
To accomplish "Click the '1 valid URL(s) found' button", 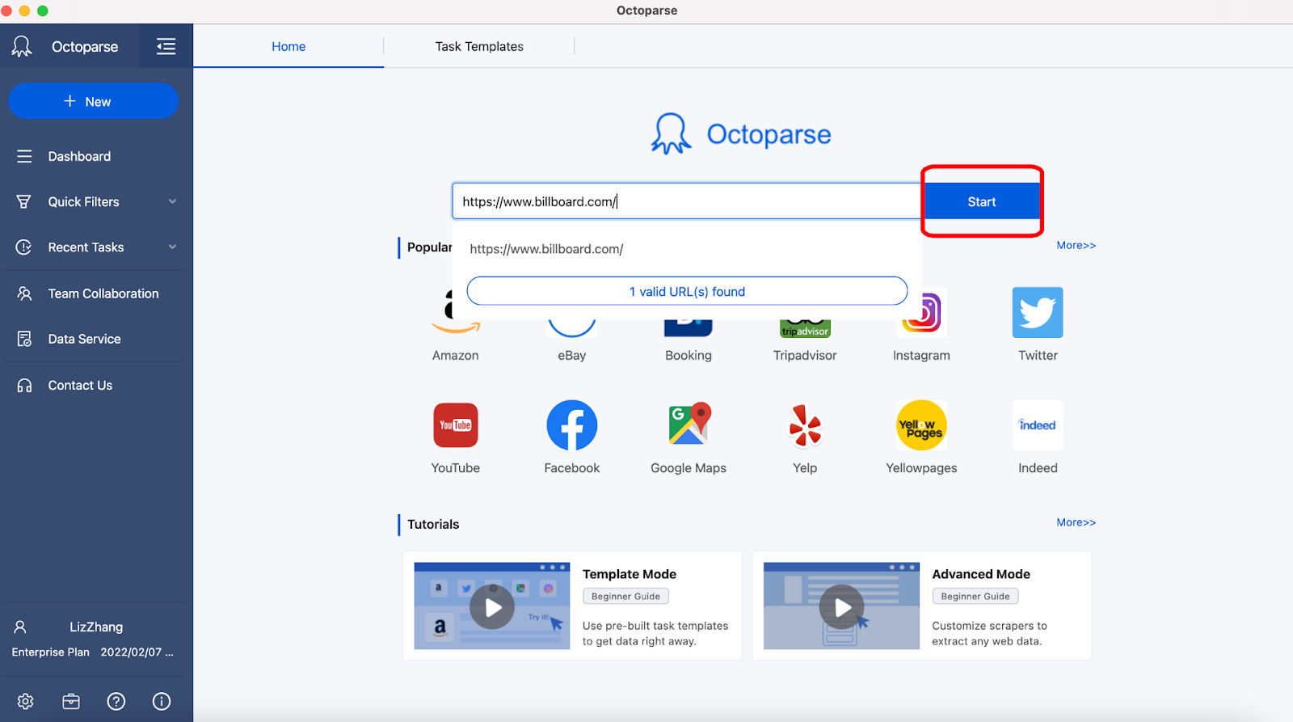I will [687, 291].
